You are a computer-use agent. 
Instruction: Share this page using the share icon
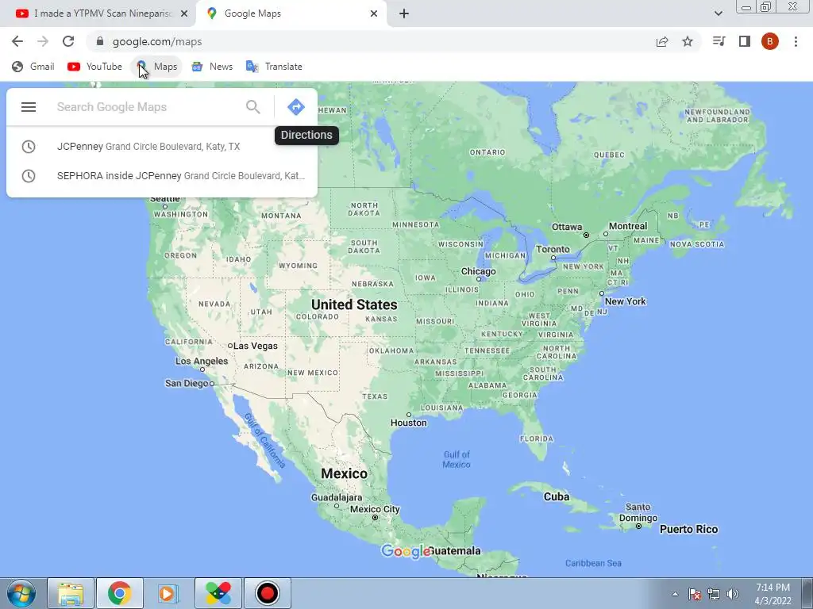pos(662,41)
